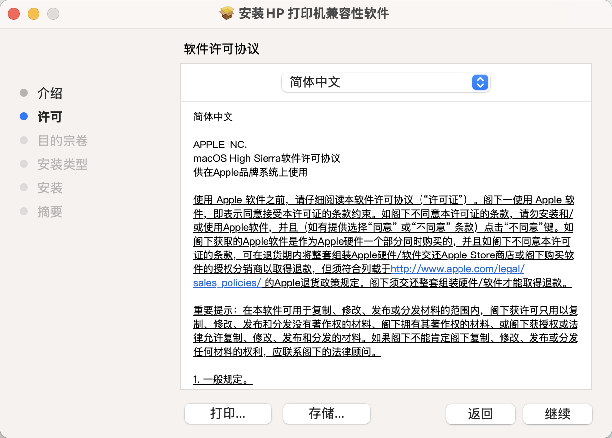Click the blue arrows of language selector
Viewport: 612px width, 438px height.
480,82
